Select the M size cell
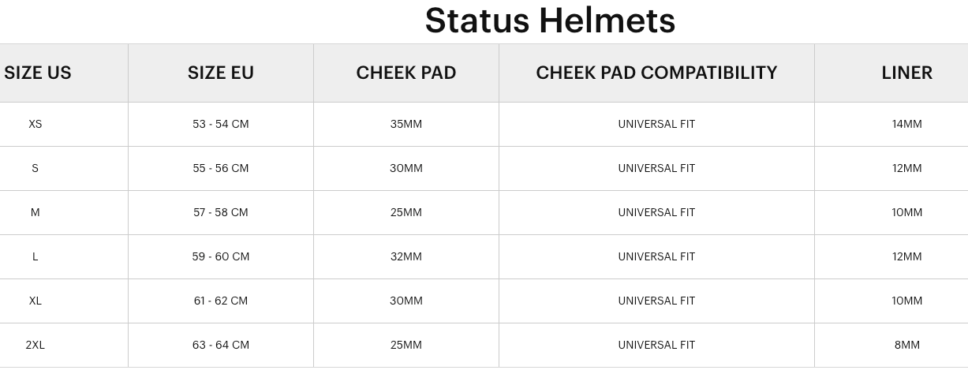 coord(36,212)
